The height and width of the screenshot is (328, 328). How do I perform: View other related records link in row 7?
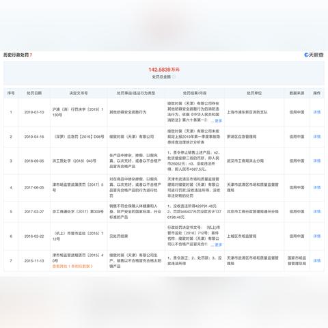(x=72, y=266)
